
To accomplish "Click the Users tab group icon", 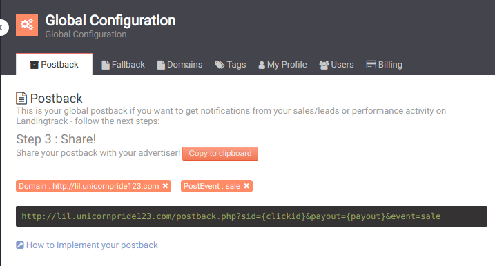I will tap(324, 65).
